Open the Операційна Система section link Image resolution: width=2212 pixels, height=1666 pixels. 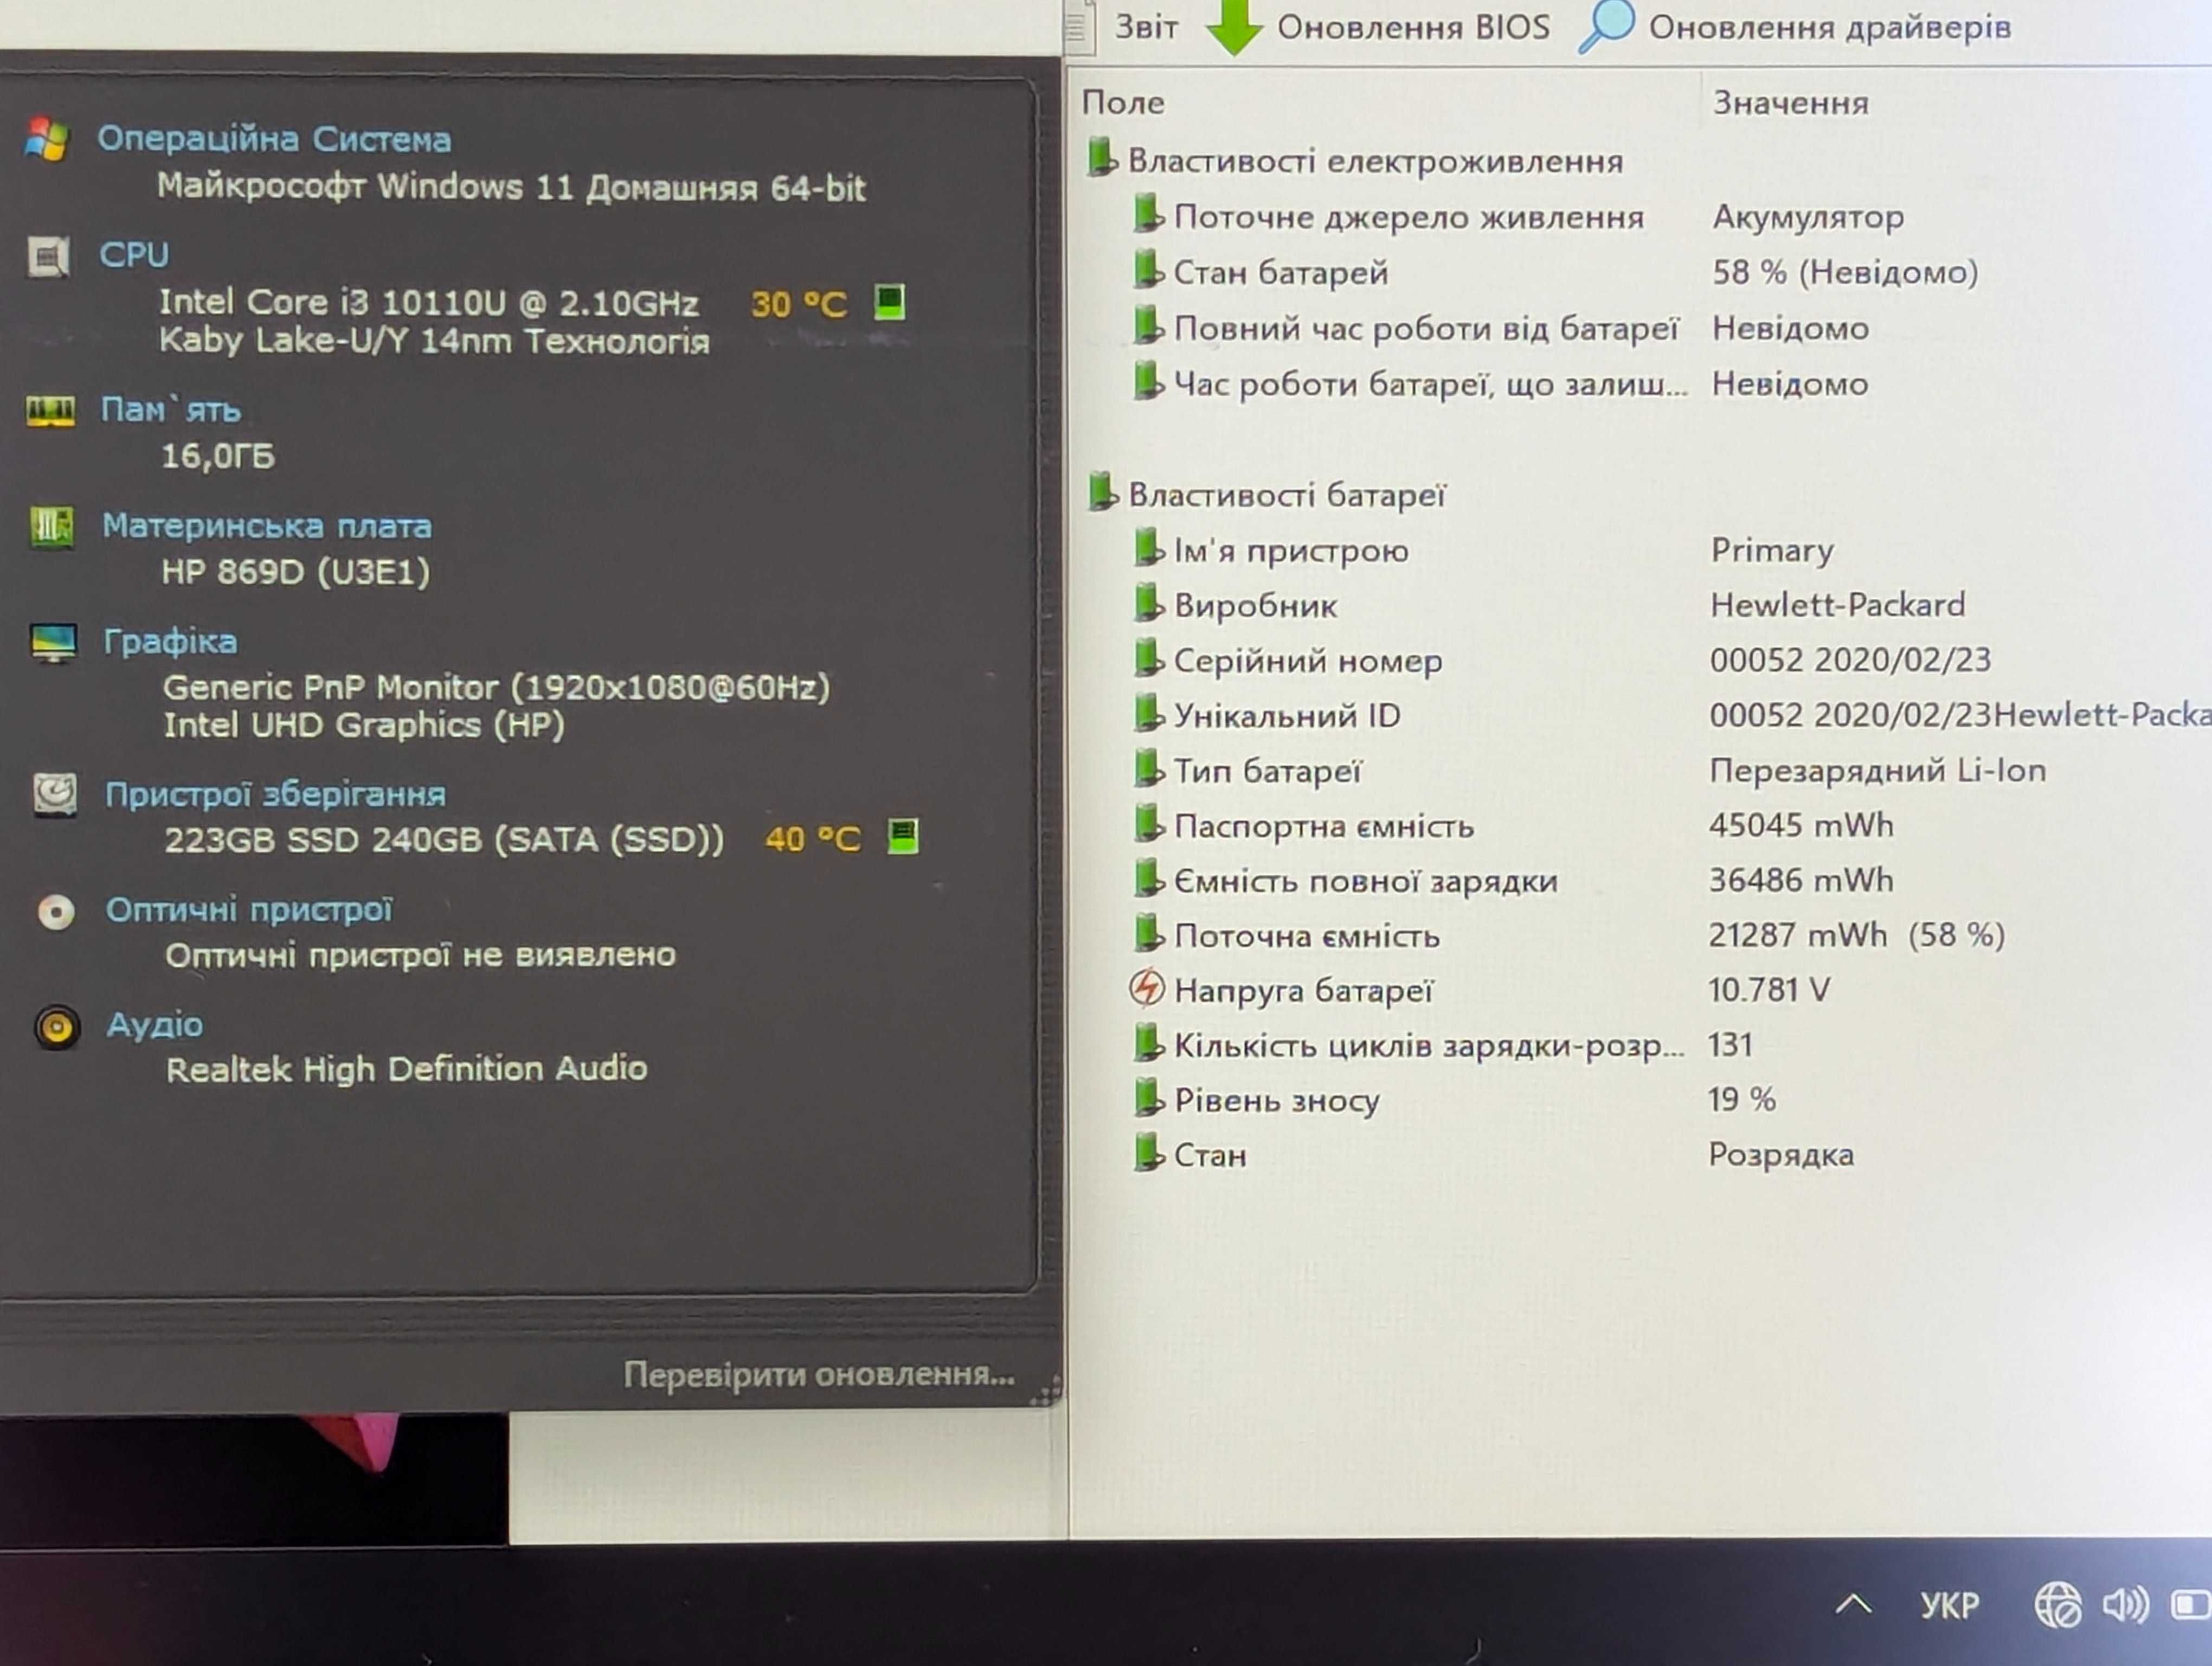click(274, 139)
